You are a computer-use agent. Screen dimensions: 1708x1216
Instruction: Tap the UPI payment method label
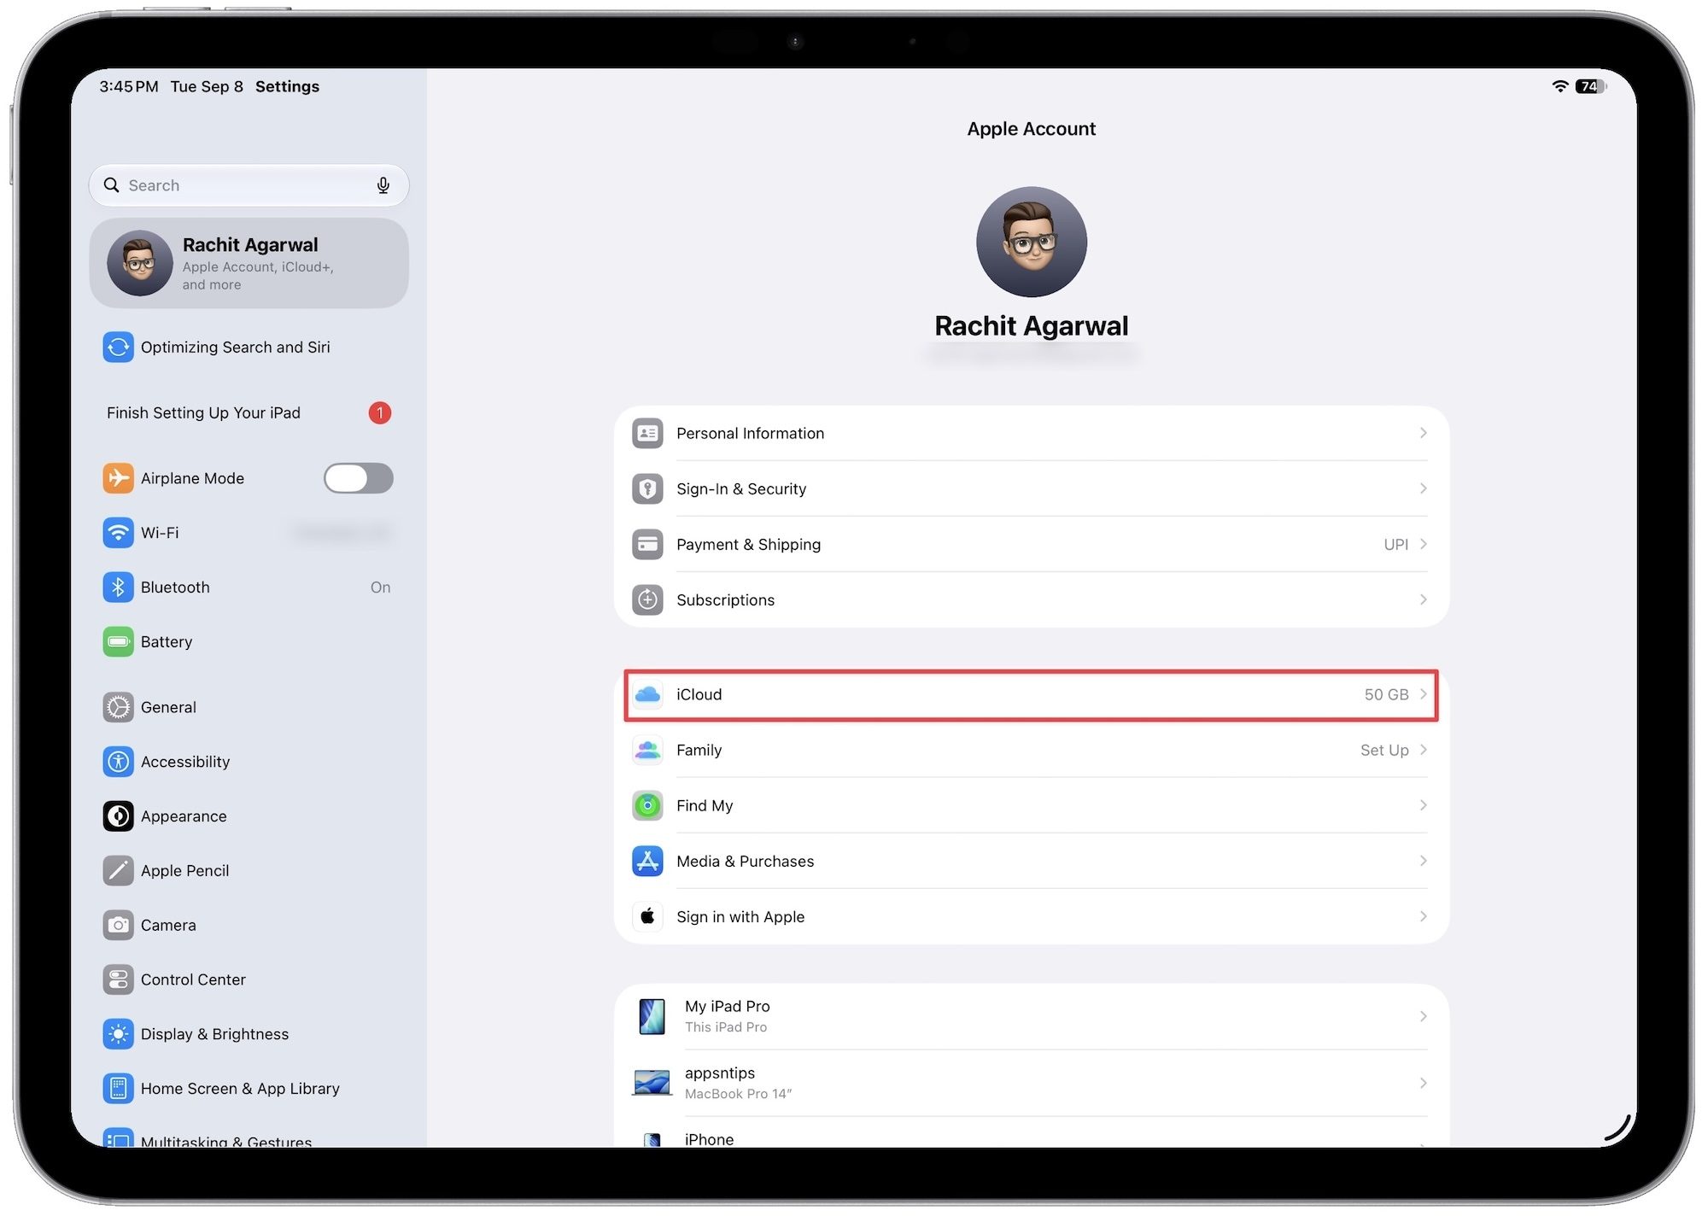(1395, 544)
